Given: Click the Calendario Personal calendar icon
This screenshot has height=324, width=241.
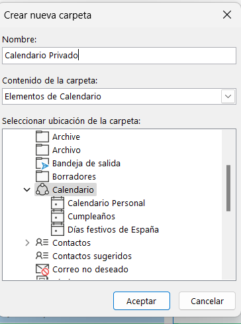Looking at the screenshot, I should click(58, 203).
